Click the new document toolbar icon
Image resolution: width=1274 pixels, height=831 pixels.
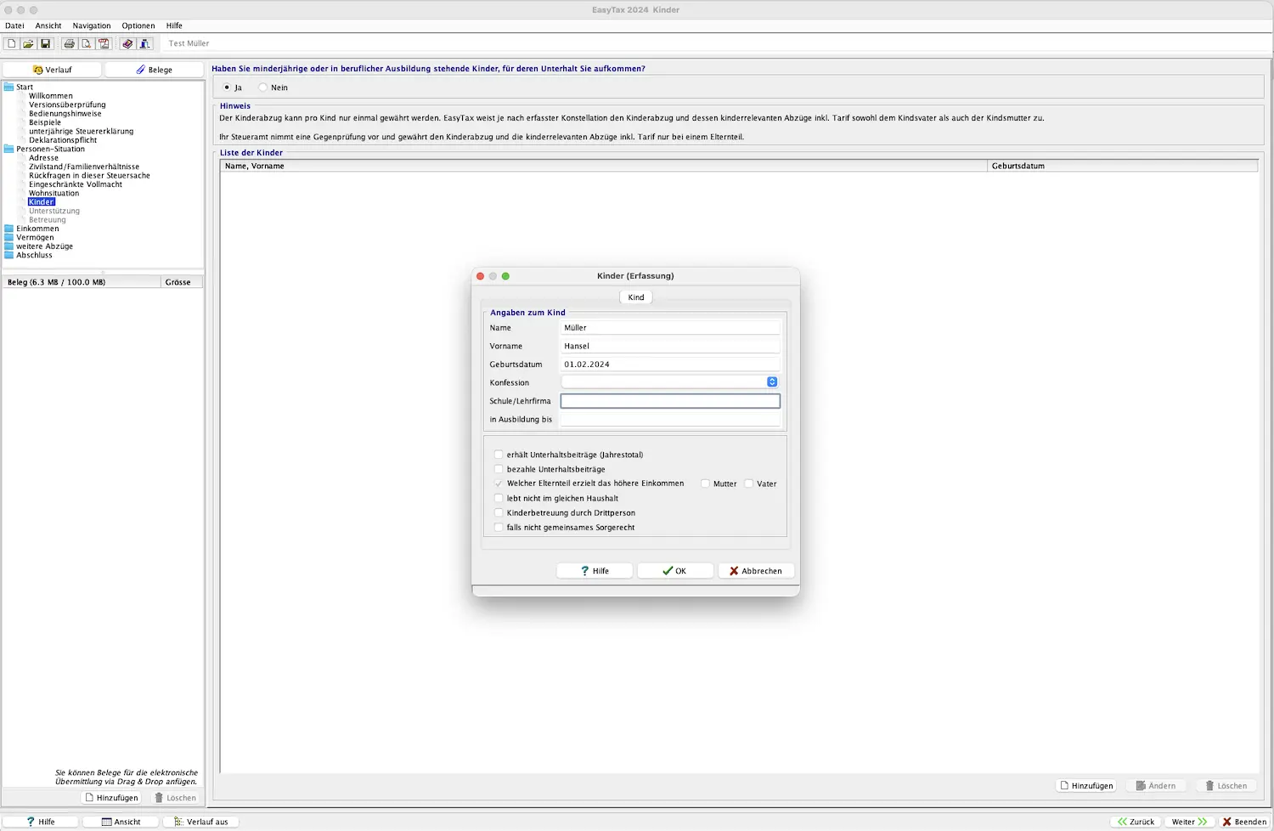tap(12, 43)
